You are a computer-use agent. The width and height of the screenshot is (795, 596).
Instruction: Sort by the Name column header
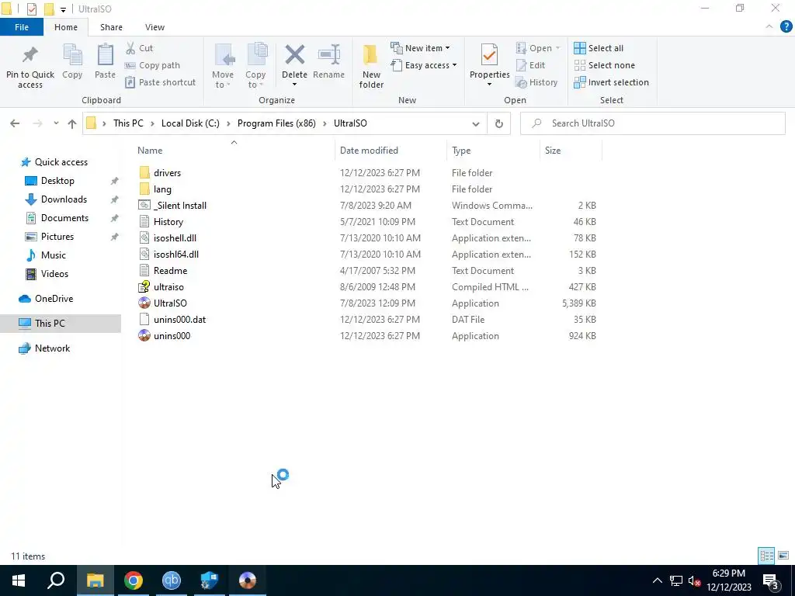point(150,151)
